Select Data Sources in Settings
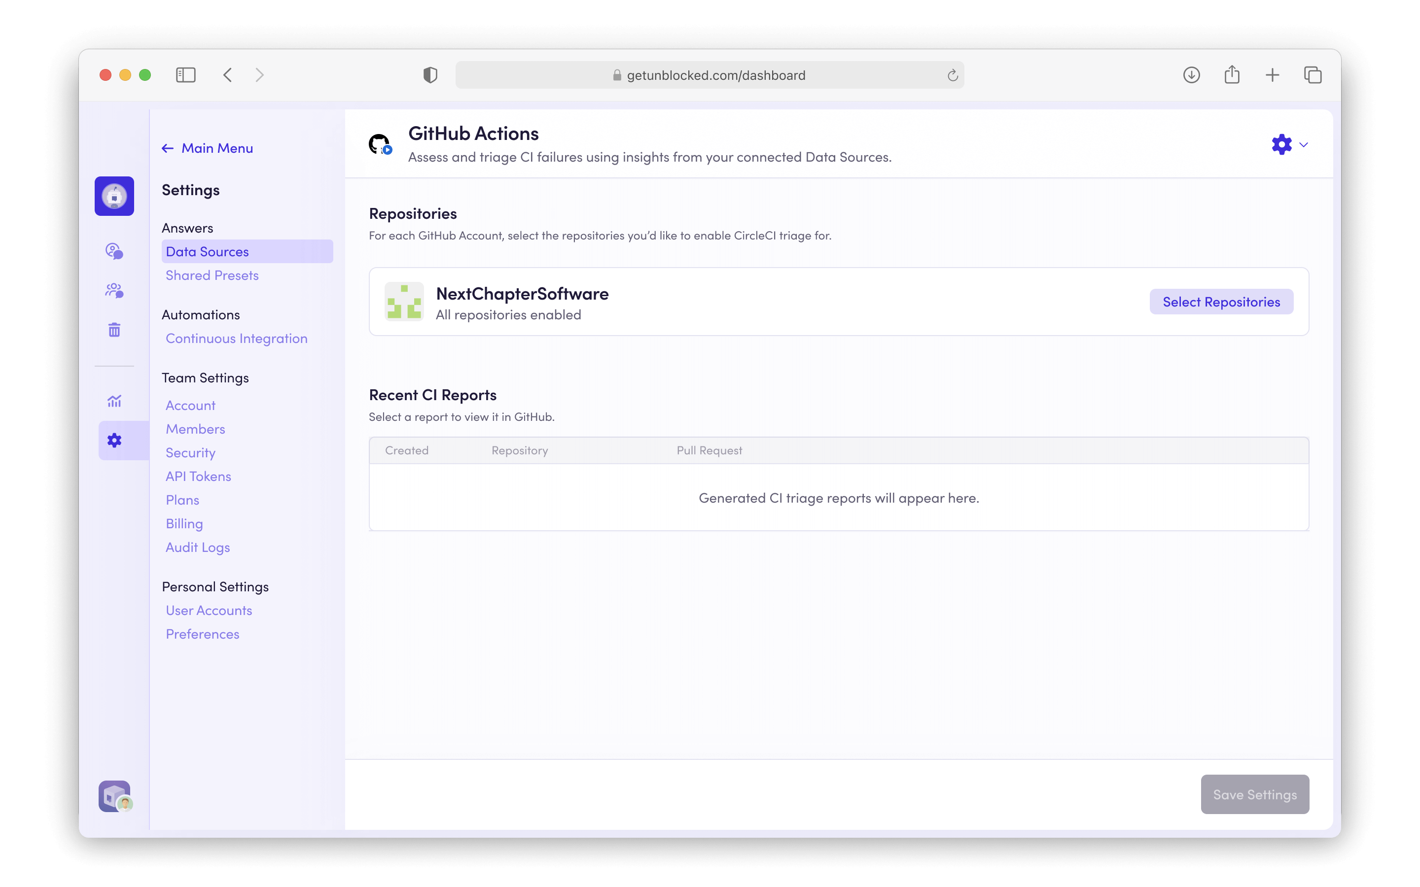Screen dimensions: 1420x887 click(207, 252)
